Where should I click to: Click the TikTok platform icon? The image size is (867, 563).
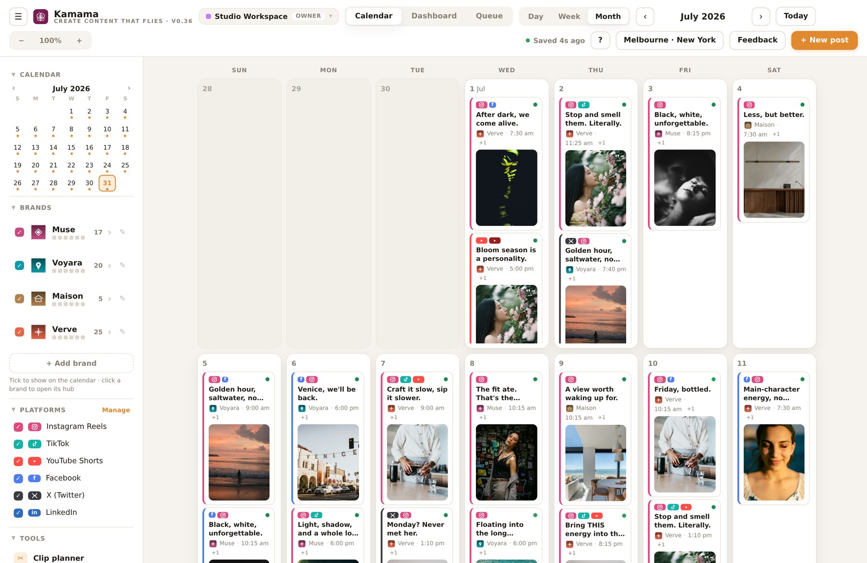coord(35,444)
